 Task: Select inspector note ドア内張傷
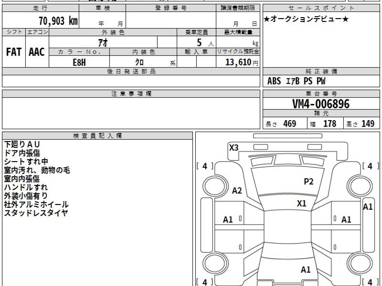[22, 153]
